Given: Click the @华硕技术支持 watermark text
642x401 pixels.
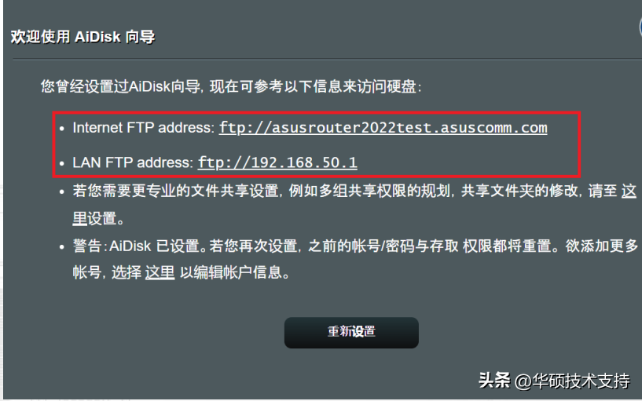Looking at the screenshot, I should [x=572, y=381].
